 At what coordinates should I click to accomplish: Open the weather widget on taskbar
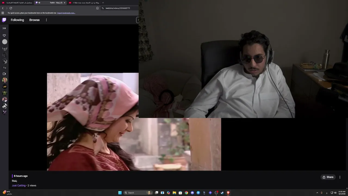(7, 193)
